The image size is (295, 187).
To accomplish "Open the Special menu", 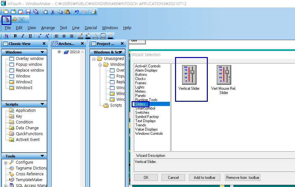I will [x=91, y=28].
